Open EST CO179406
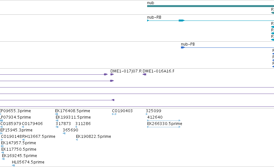 [32, 124]
